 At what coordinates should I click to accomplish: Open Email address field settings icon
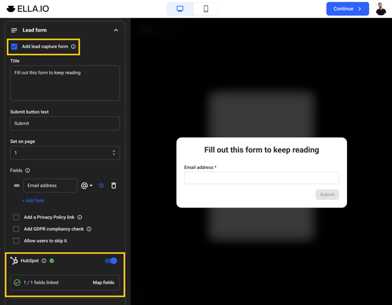point(101,185)
